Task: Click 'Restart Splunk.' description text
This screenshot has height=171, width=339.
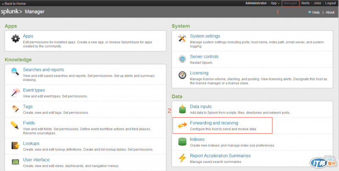Action: click(201, 63)
